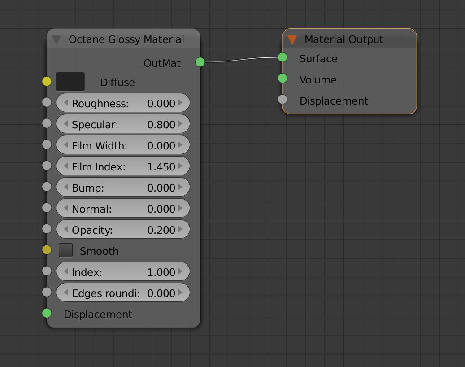The height and width of the screenshot is (367, 465).
Task: Click the Film Index value field
Action: coord(123,166)
